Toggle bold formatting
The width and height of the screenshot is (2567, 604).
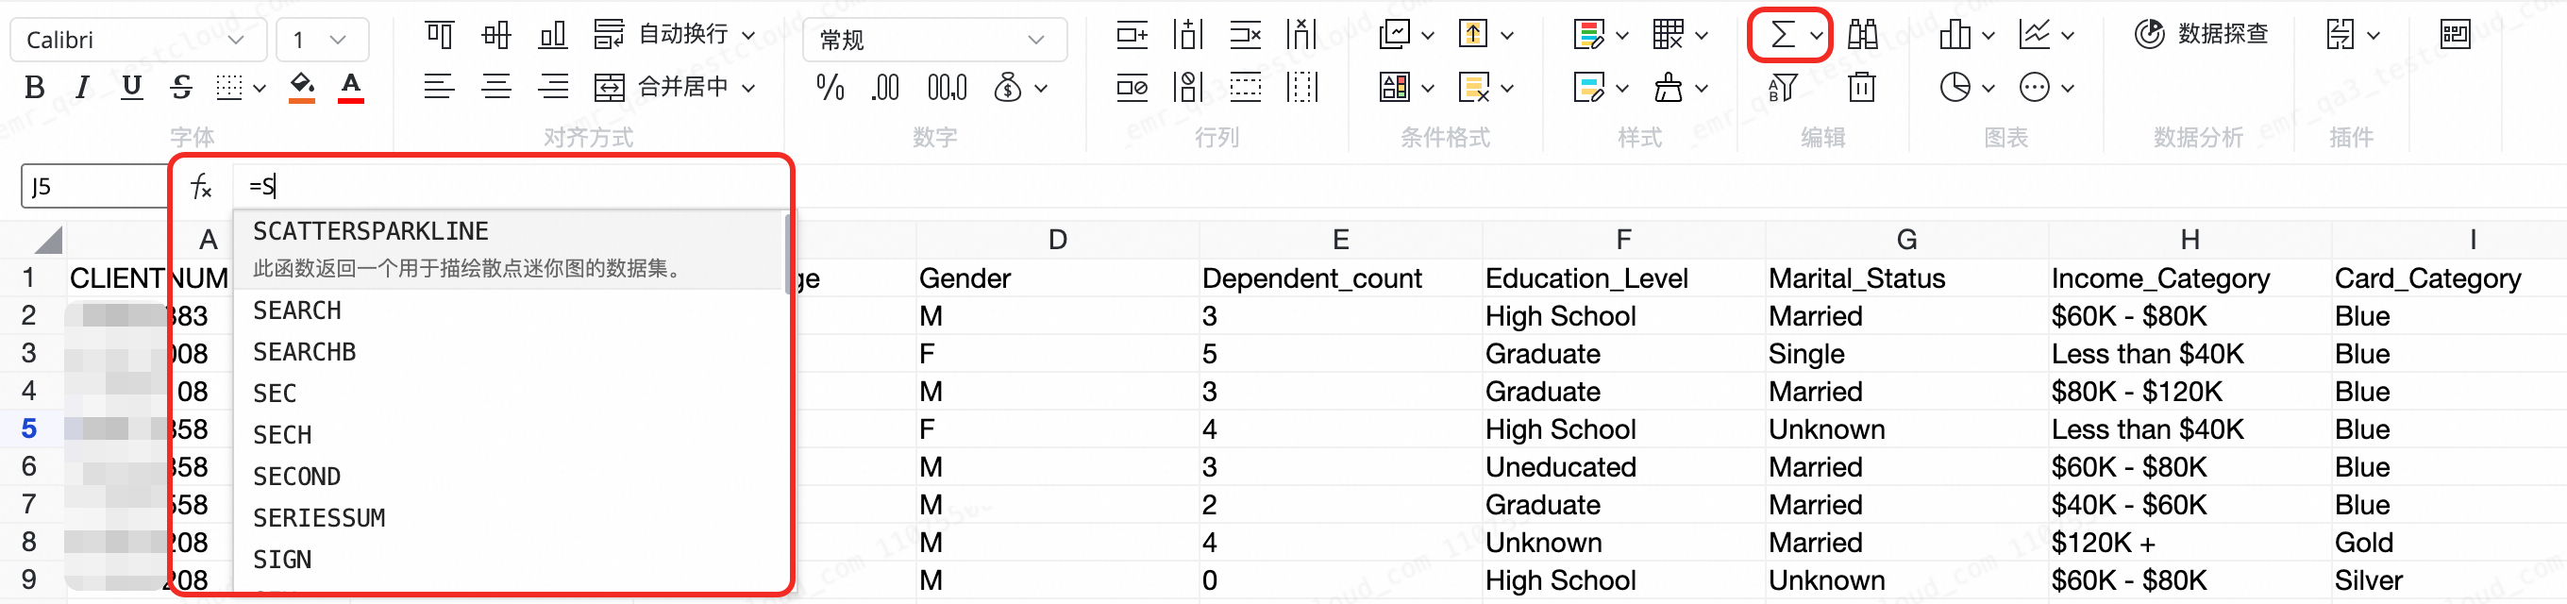[x=34, y=88]
